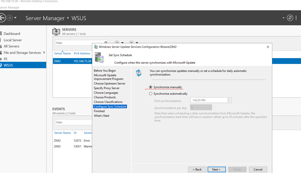Open the navigation history dropdown arrow

pyautogui.click(x=15, y=18)
